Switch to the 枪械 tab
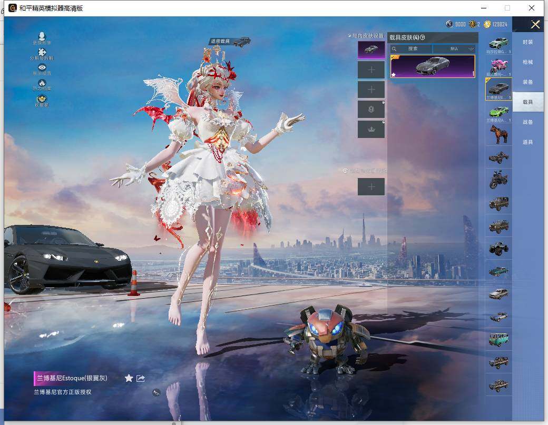This screenshot has width=548, height=425. [527, 62]
